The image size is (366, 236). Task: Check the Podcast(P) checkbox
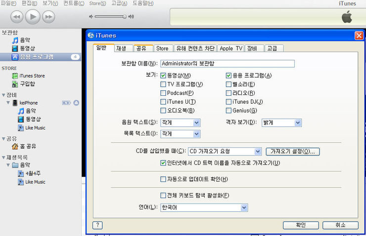163,93
